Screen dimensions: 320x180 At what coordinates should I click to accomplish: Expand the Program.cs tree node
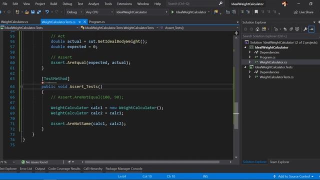click(250, 57)
